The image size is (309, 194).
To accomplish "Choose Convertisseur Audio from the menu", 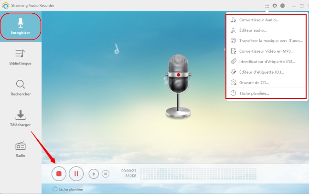I will (266, 20).
